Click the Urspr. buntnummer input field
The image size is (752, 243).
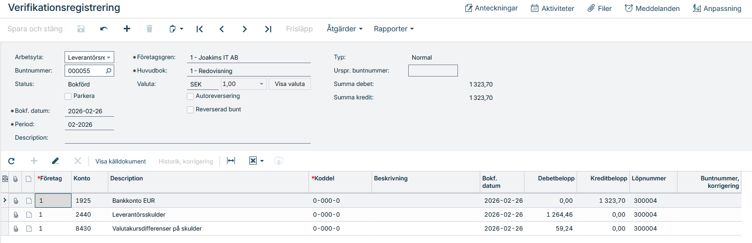[x=433, y=71]
